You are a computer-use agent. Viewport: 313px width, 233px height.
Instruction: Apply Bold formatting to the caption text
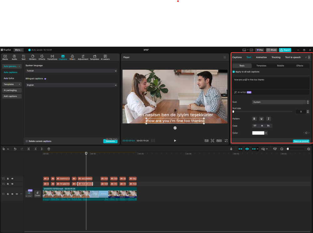(x=254, y=119)
